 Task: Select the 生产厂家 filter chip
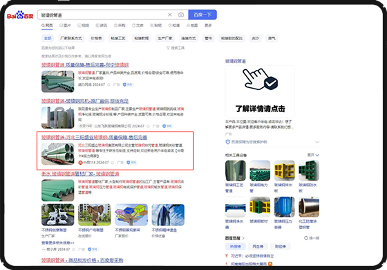point(165,38)
